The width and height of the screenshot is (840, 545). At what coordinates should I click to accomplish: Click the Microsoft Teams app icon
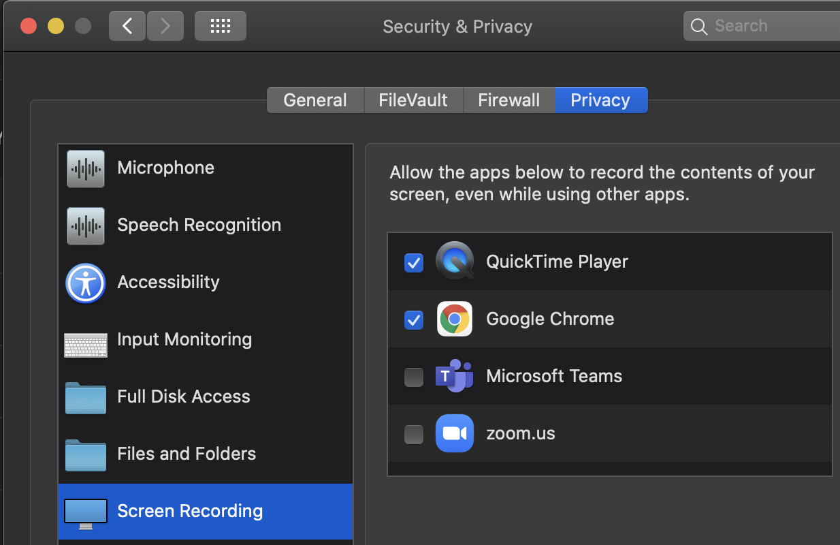click(455, 375)
